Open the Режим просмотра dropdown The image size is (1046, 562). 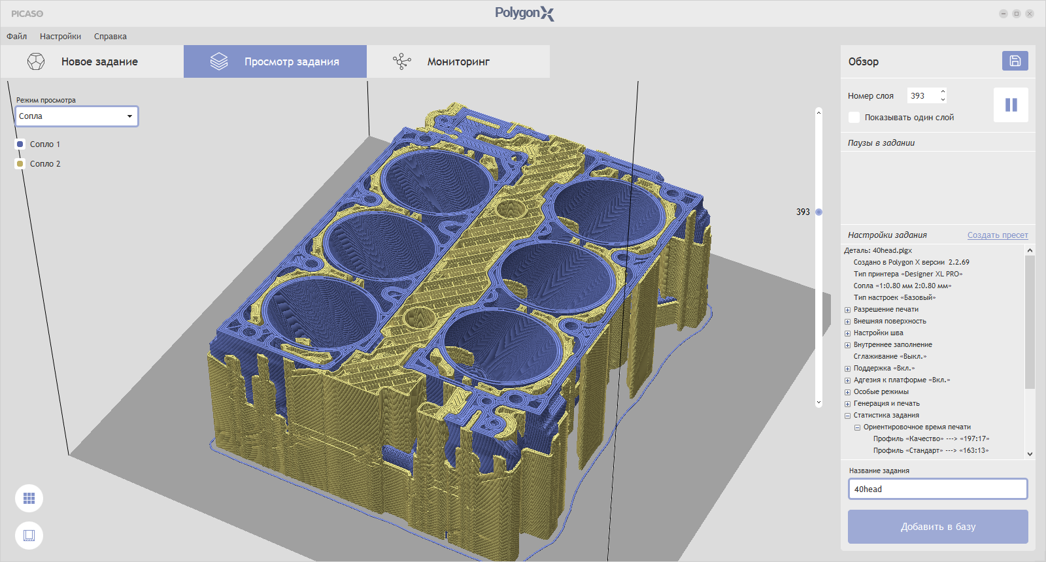point(76,116)
